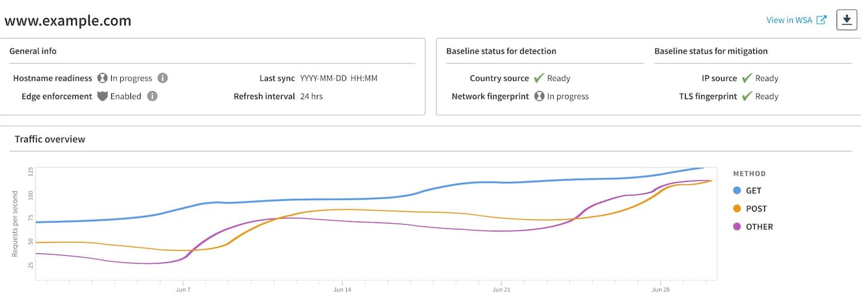Click the Jun 21 axis marker
Screen dimensions: 861x306
coord(501,289)
